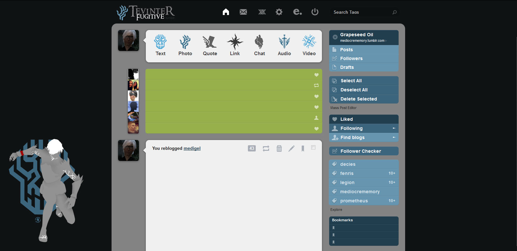
Task: Open settings gear icon
Action: (x=279, y=12)
